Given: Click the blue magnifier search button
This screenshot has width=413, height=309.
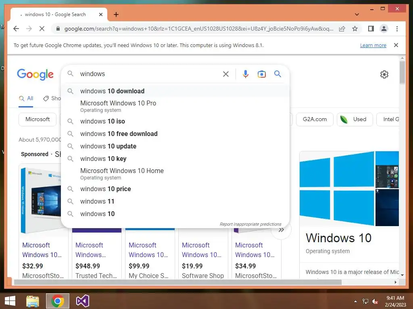Looking at the screenshot, I should [x=277, y=74].
